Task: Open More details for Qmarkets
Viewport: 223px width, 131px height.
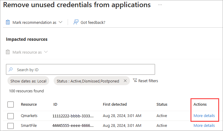Action: tap(204, 116)
